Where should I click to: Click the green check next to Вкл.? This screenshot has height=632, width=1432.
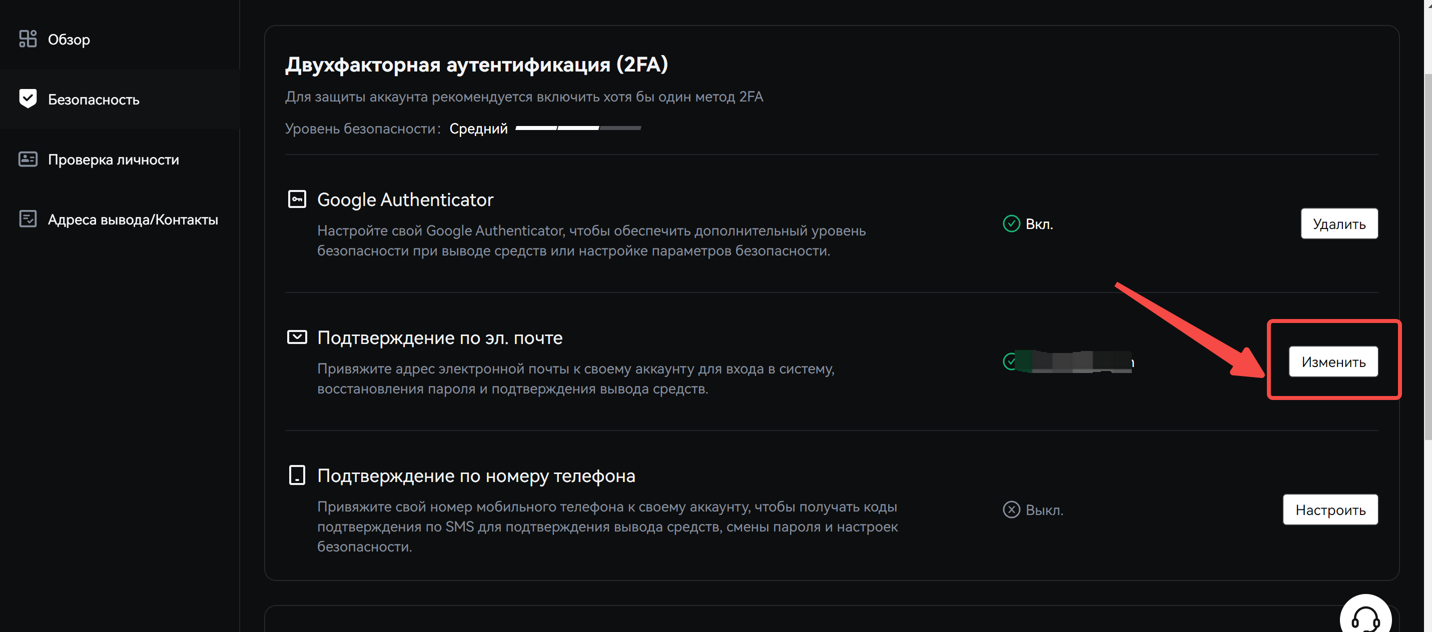pyautogui.click(x=1011, y=224)
